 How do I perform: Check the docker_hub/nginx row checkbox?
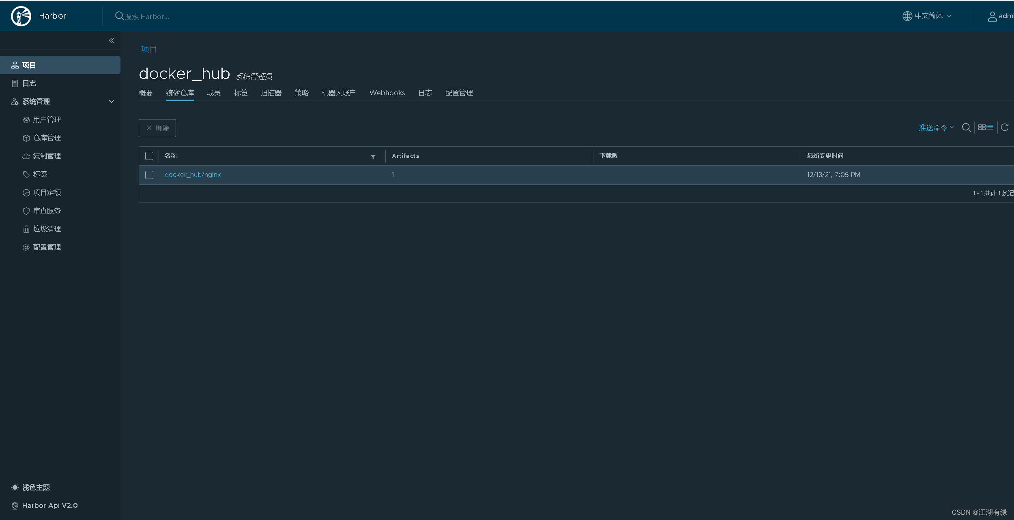pyautogui.click(x=149, y=175)
